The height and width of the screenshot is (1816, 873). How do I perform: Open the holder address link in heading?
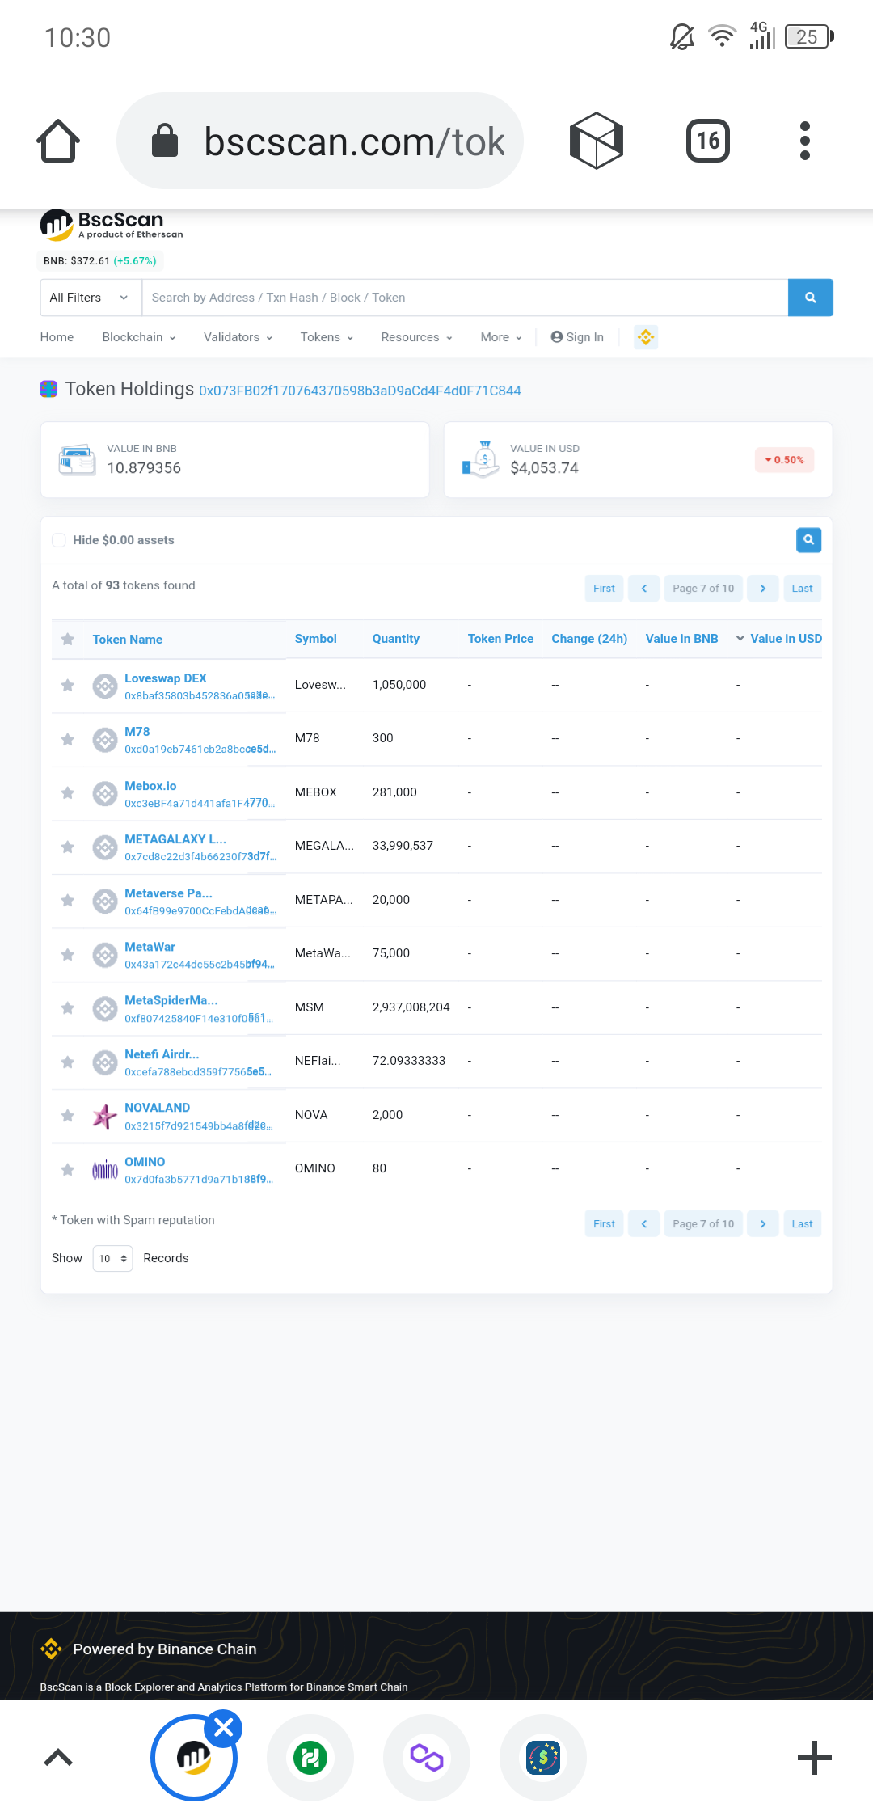pyautogui.click(x=360, y=391)
